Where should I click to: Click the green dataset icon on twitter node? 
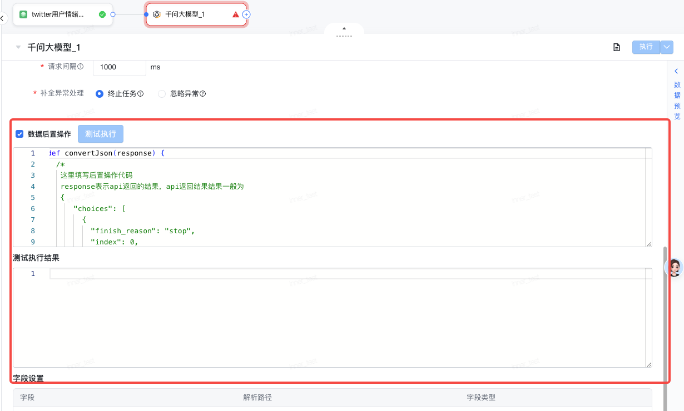click(23, 14)
